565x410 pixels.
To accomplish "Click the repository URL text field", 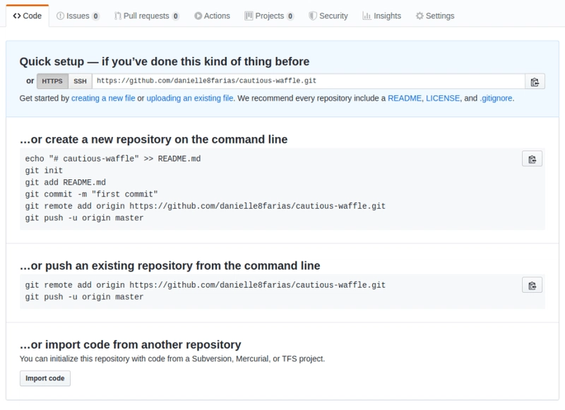I will point(308,81).
